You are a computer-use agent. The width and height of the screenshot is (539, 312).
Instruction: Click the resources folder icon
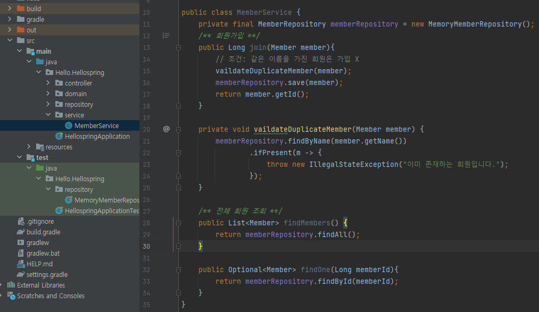click(x=40, y=147)
